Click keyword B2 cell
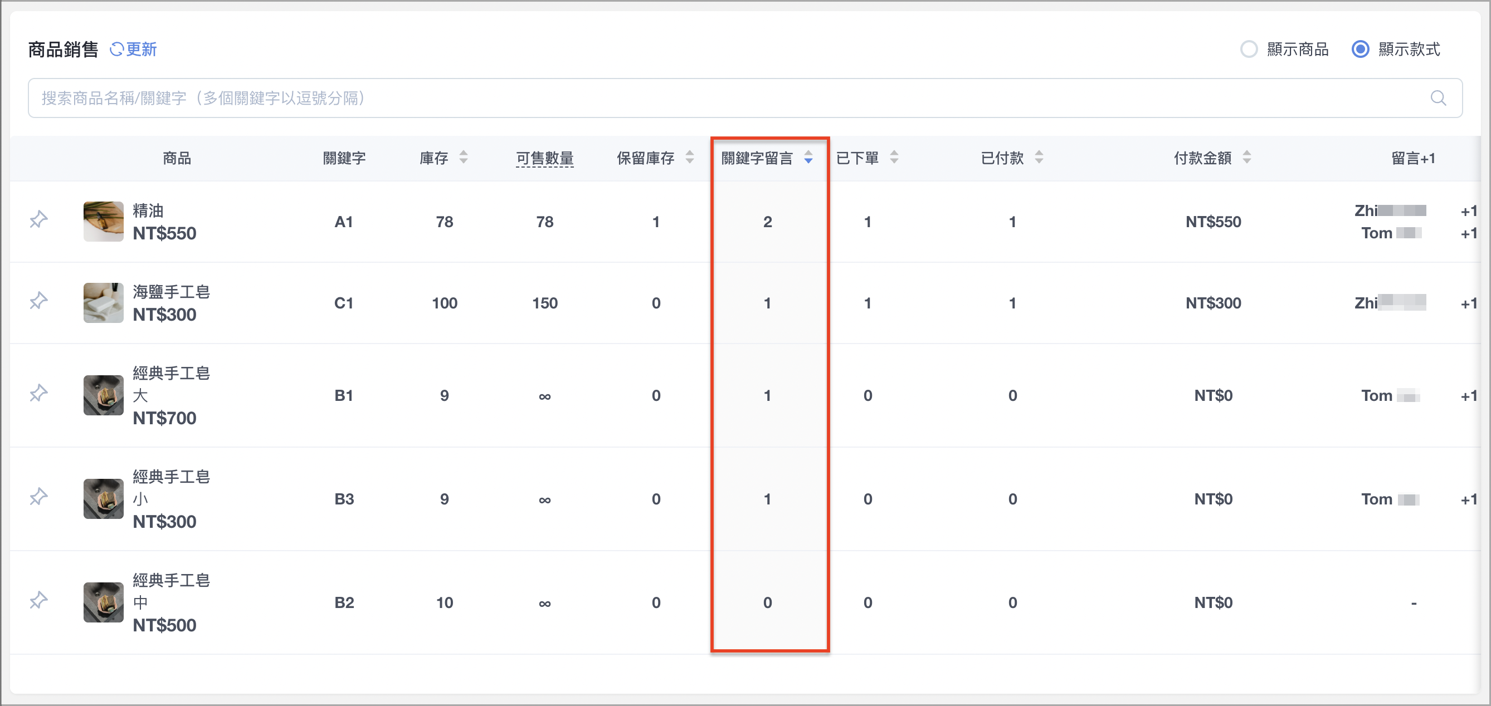The image size is (1491, 706). point(344,602)
